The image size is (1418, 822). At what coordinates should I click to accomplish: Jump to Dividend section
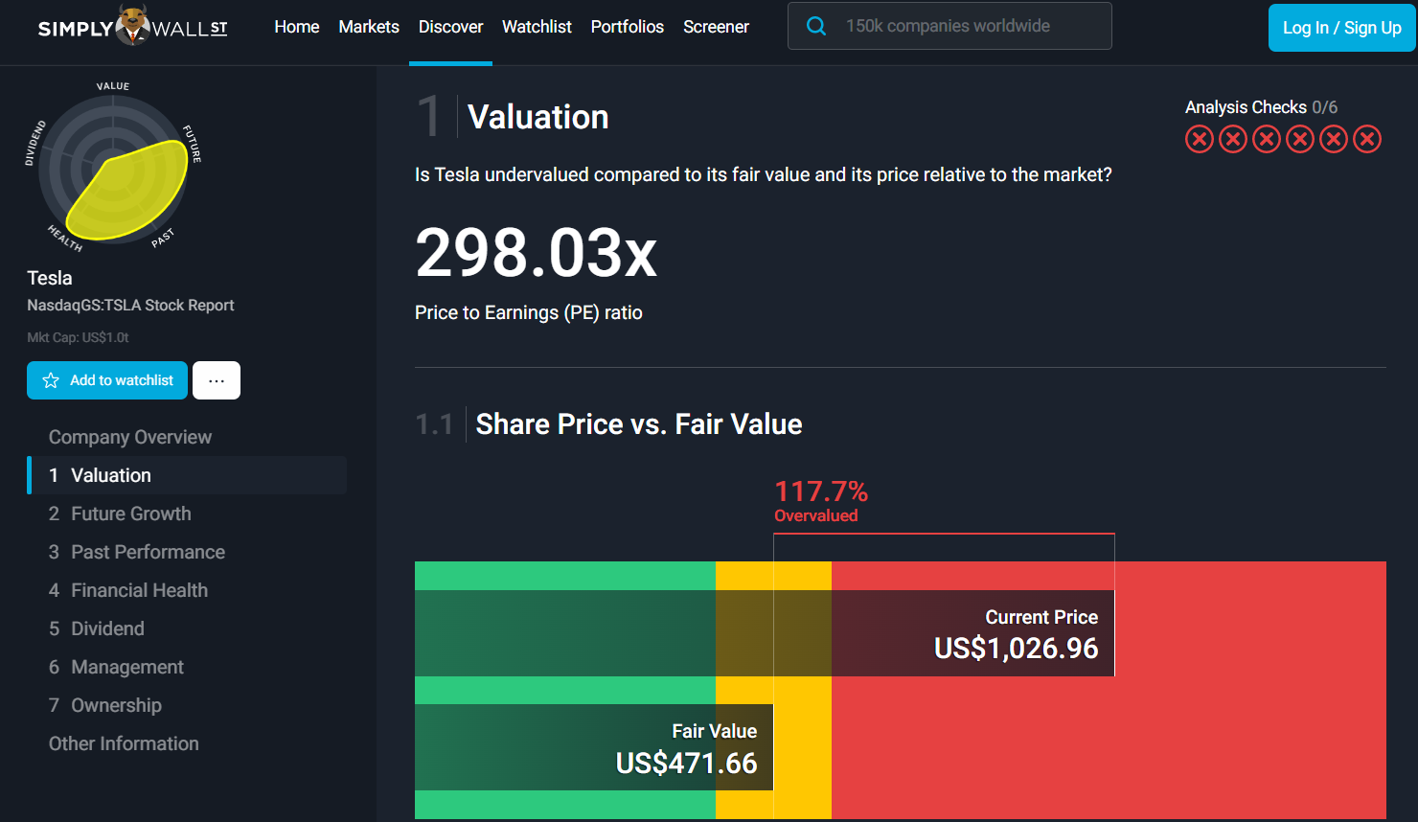pos(97,628)
